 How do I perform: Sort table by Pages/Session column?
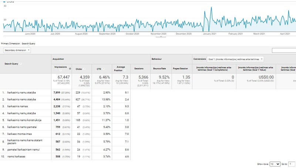pyautogui.click(x=181, y=69)
